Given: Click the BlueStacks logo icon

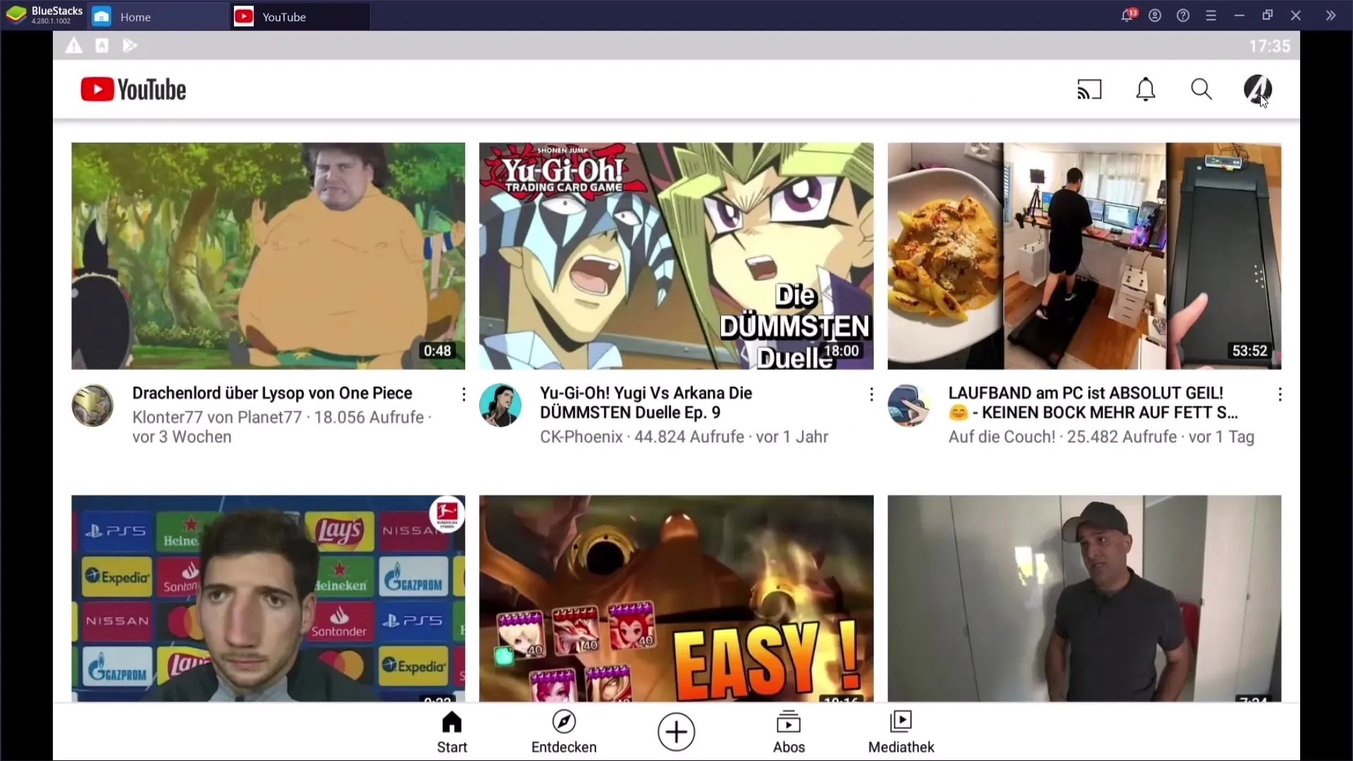Looking at the screenshot, I should tap(16, 15).
